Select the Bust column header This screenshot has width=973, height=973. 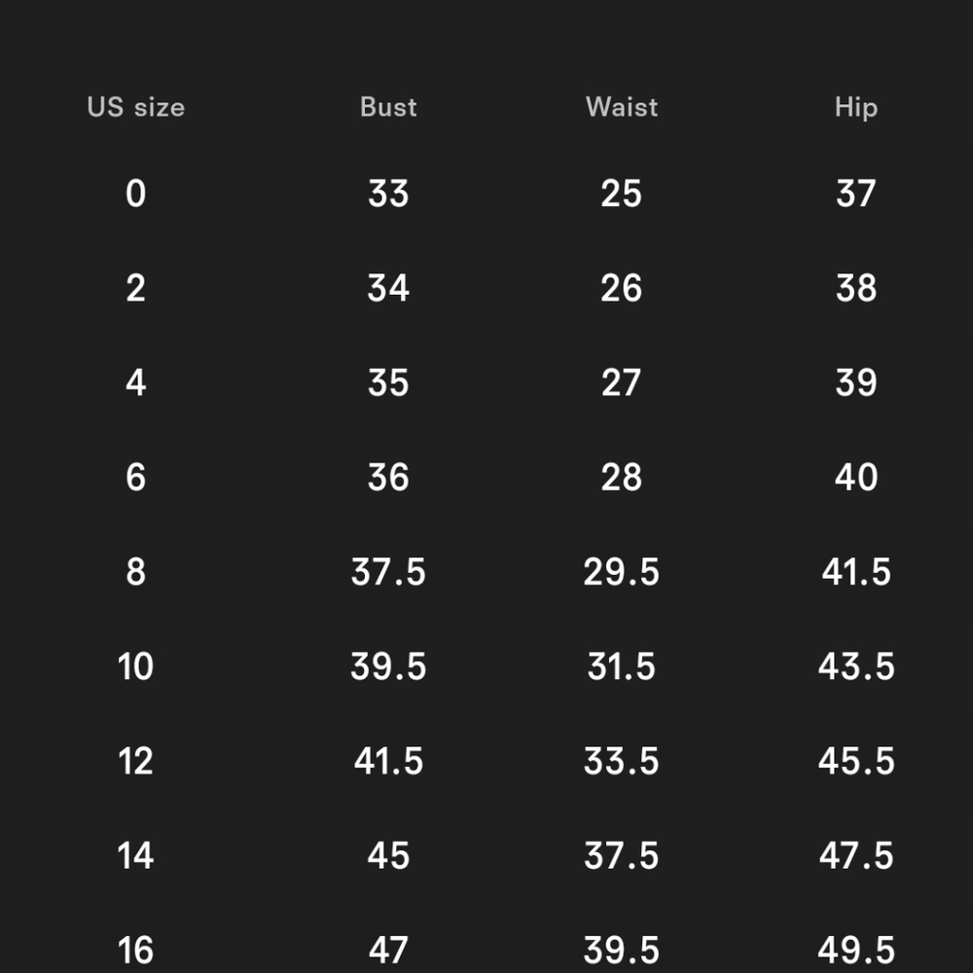click(x=388, y=107)
